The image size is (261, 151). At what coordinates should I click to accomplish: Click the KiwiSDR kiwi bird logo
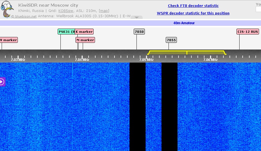point(7,10)
